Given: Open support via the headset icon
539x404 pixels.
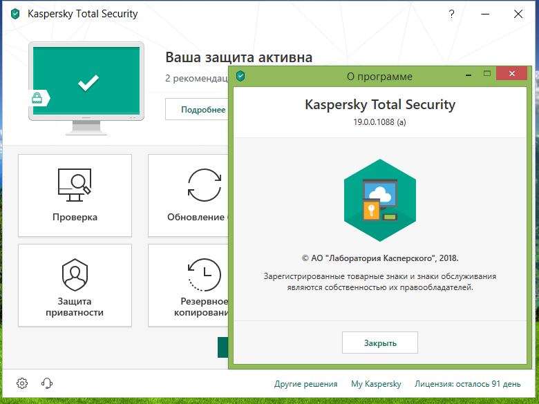Looking at the screenshot, I should [47, 383].
